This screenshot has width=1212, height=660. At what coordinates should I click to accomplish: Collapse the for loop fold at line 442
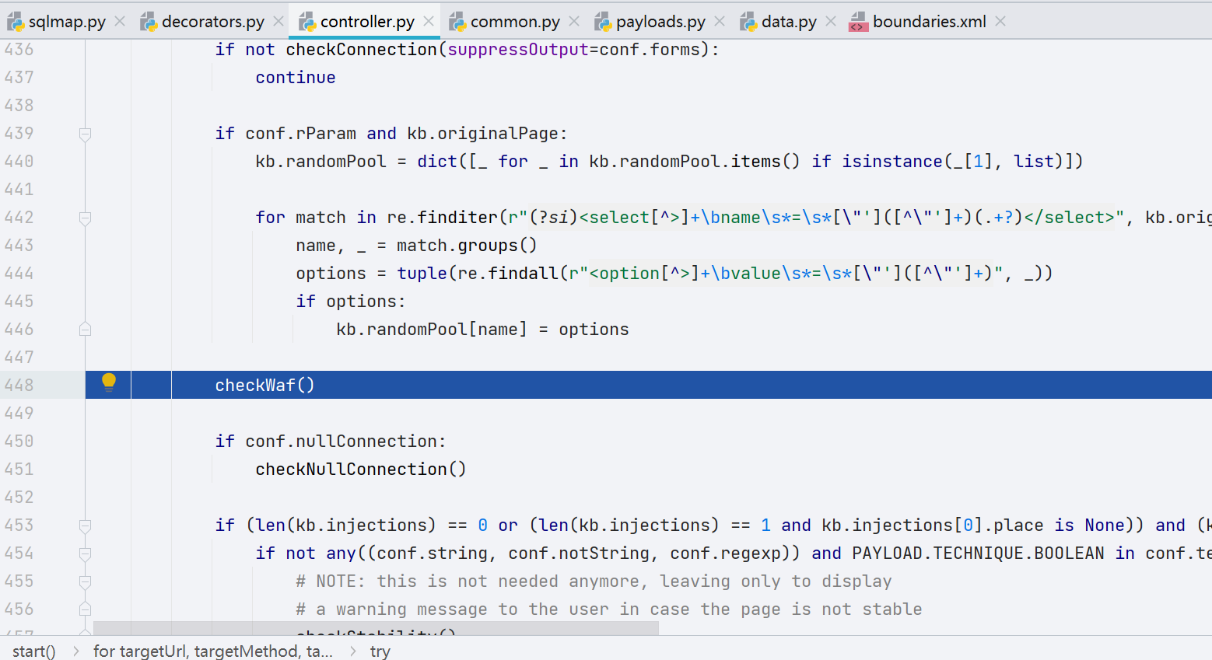coord(86,218)
